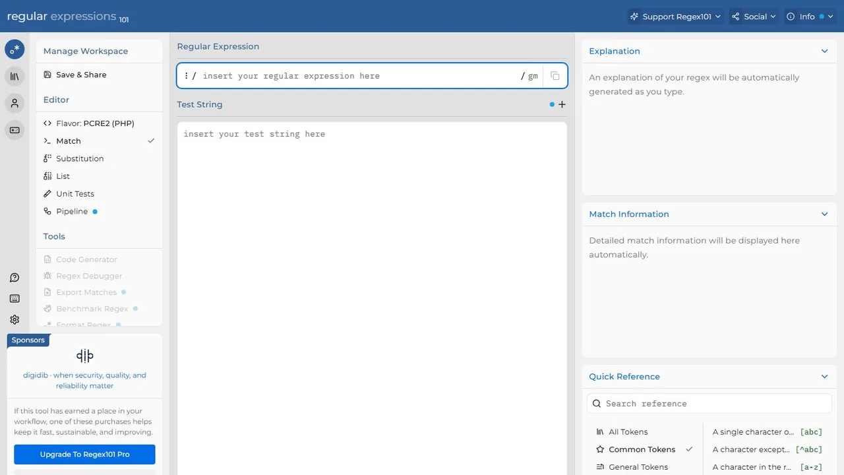The image size is (844, 475).
Task: Open the gm regex flags selector
Action: pos(533,76)
